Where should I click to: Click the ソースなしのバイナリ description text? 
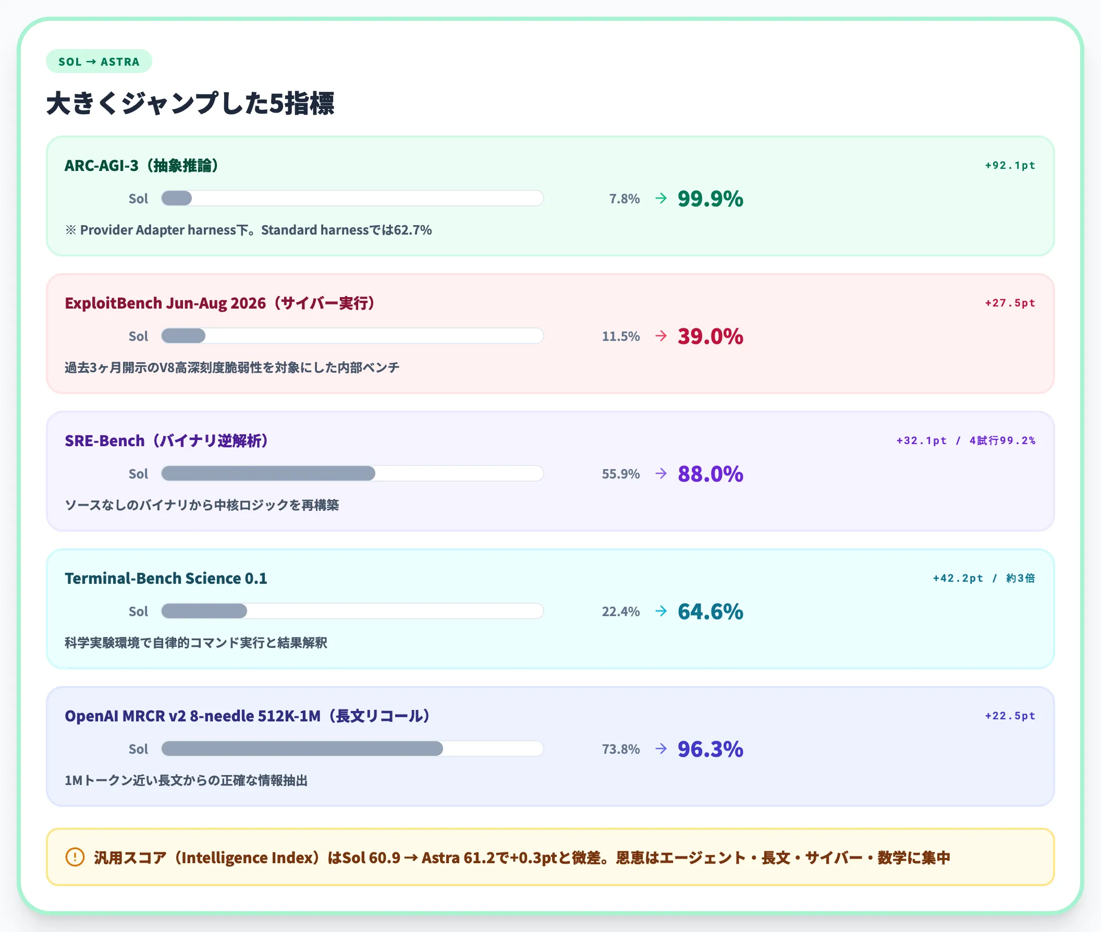[x=202, y=505]
